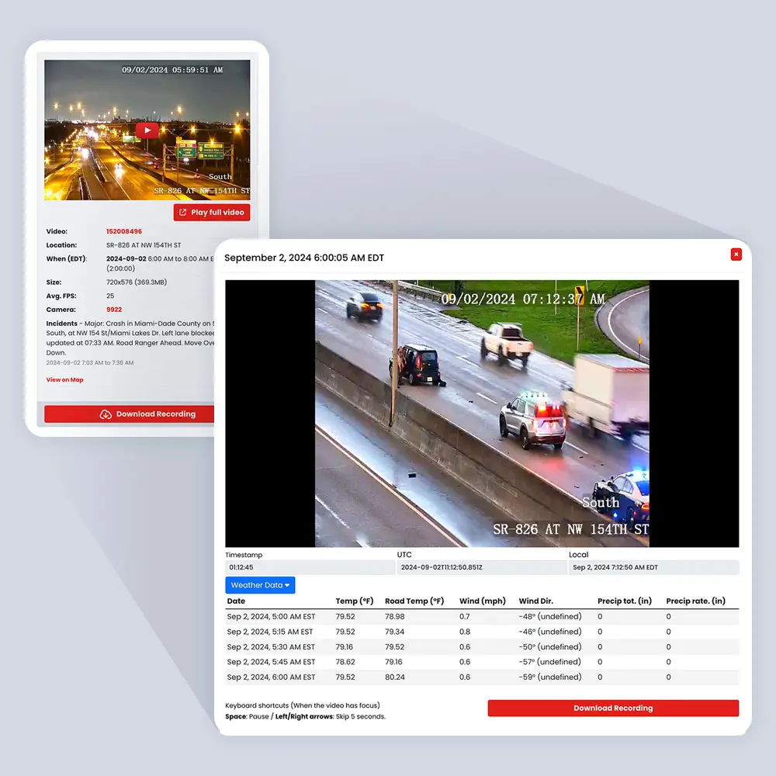
Task: Click the cloud download icon in the left card
Action: click(106, 414)
